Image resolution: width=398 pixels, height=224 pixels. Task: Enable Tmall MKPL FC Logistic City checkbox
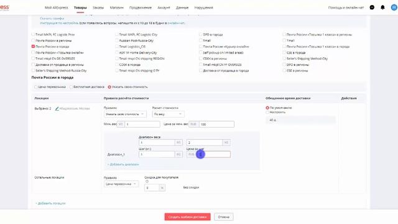(x=117, y=34)
